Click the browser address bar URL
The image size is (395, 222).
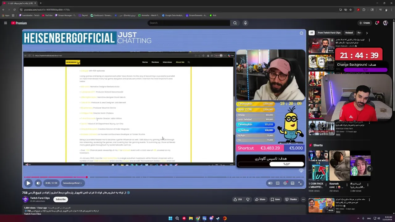tap(47, 10)
